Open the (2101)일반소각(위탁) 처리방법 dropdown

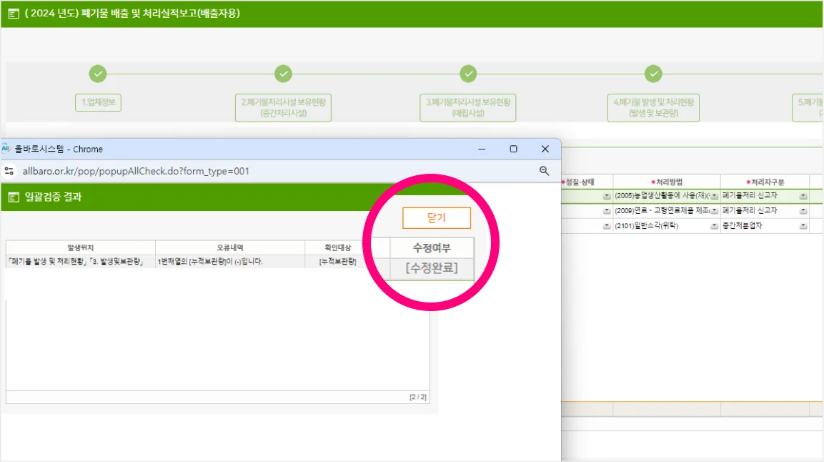pos(714,226)
